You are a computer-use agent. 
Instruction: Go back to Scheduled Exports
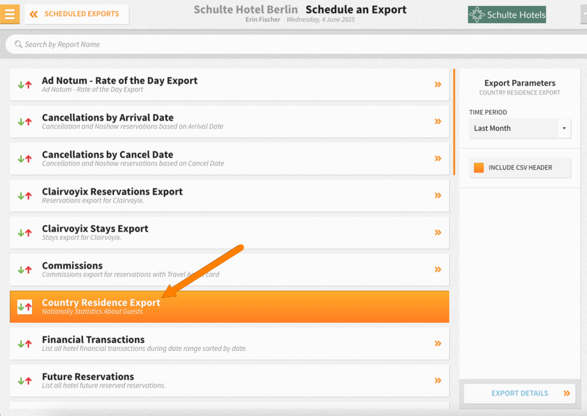tap(77, 14)
